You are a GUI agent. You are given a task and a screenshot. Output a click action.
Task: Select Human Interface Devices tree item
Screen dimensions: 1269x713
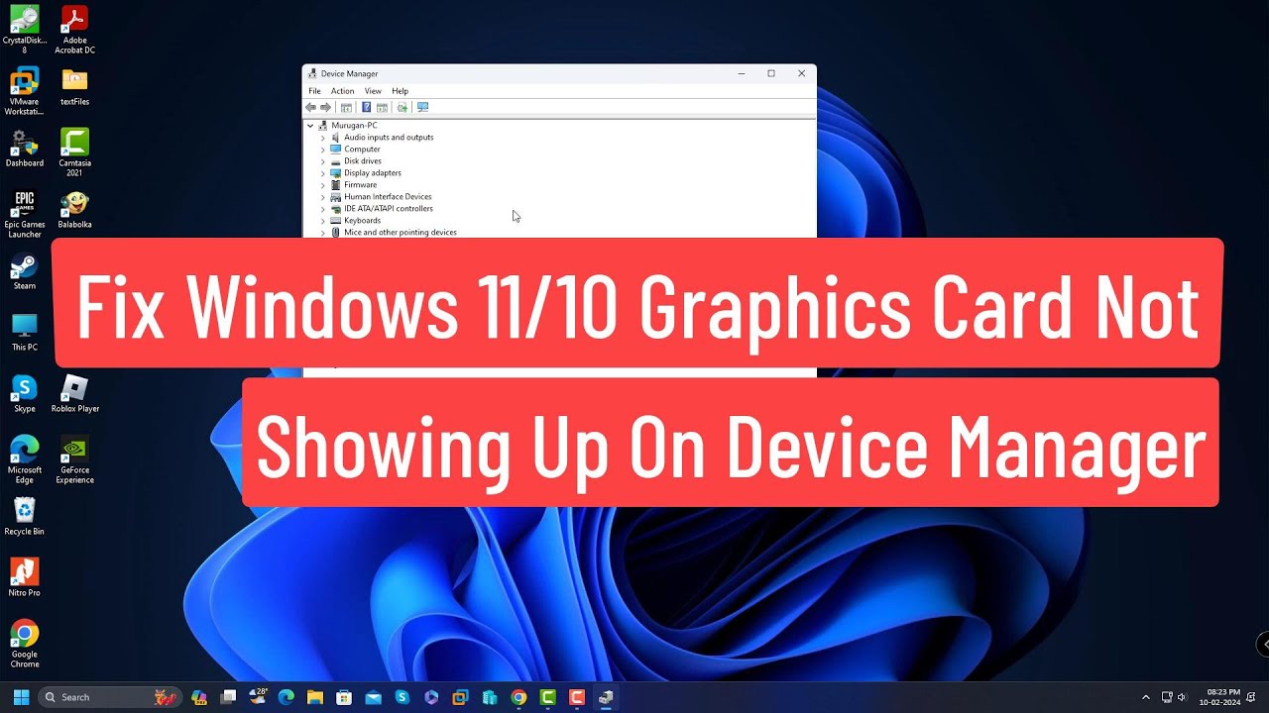(x=388, y=197)
